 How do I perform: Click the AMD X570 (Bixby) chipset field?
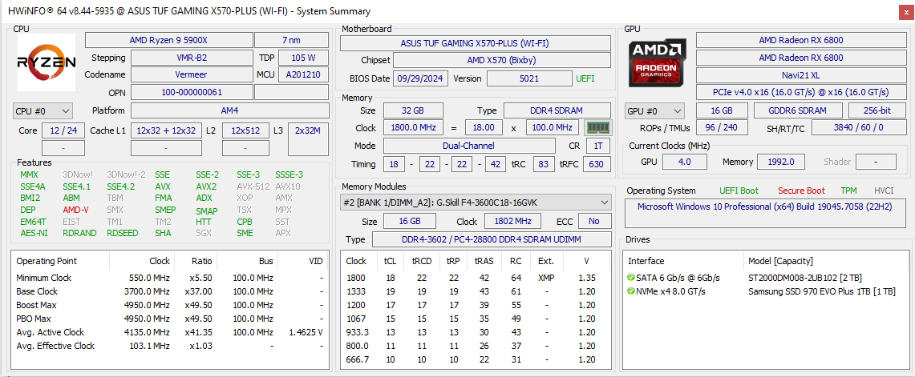click(502, 60)
